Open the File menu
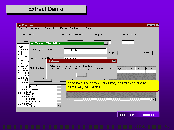174x130 pixels. point(20,28)
